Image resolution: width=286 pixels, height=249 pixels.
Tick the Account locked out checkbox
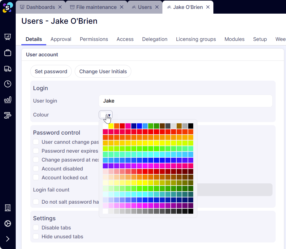tap(36, 178)
